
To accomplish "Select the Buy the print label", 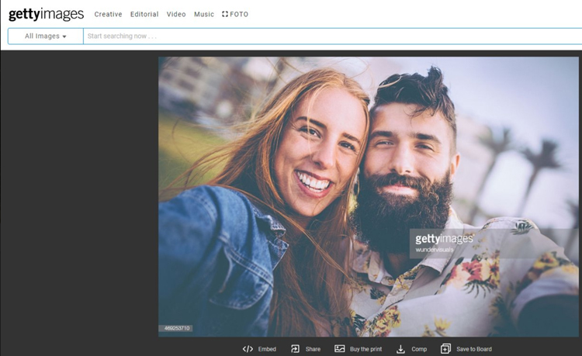I will pos(365,349).
